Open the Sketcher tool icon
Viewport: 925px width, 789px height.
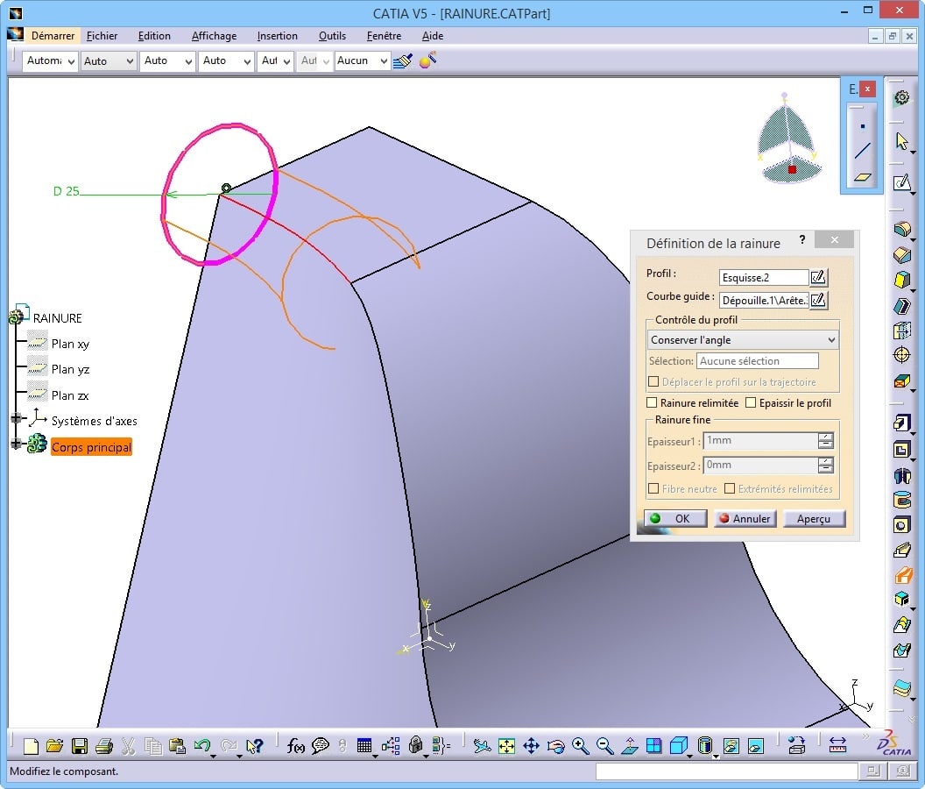[901, 182]
